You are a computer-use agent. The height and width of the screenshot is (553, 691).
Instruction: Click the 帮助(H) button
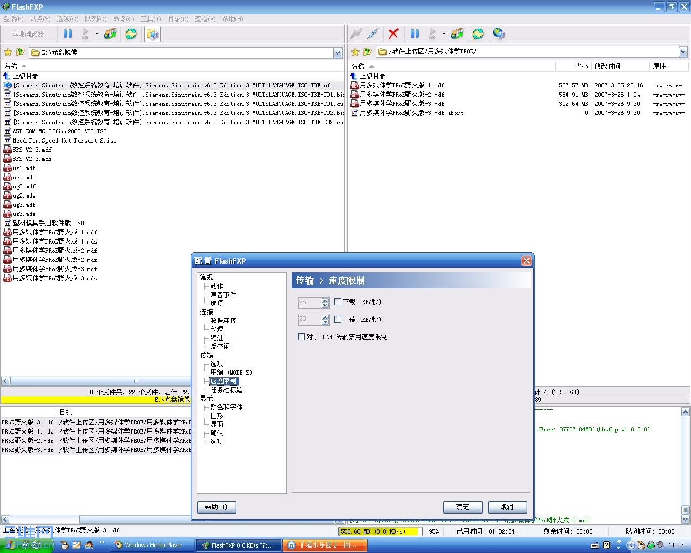[216, 507]
